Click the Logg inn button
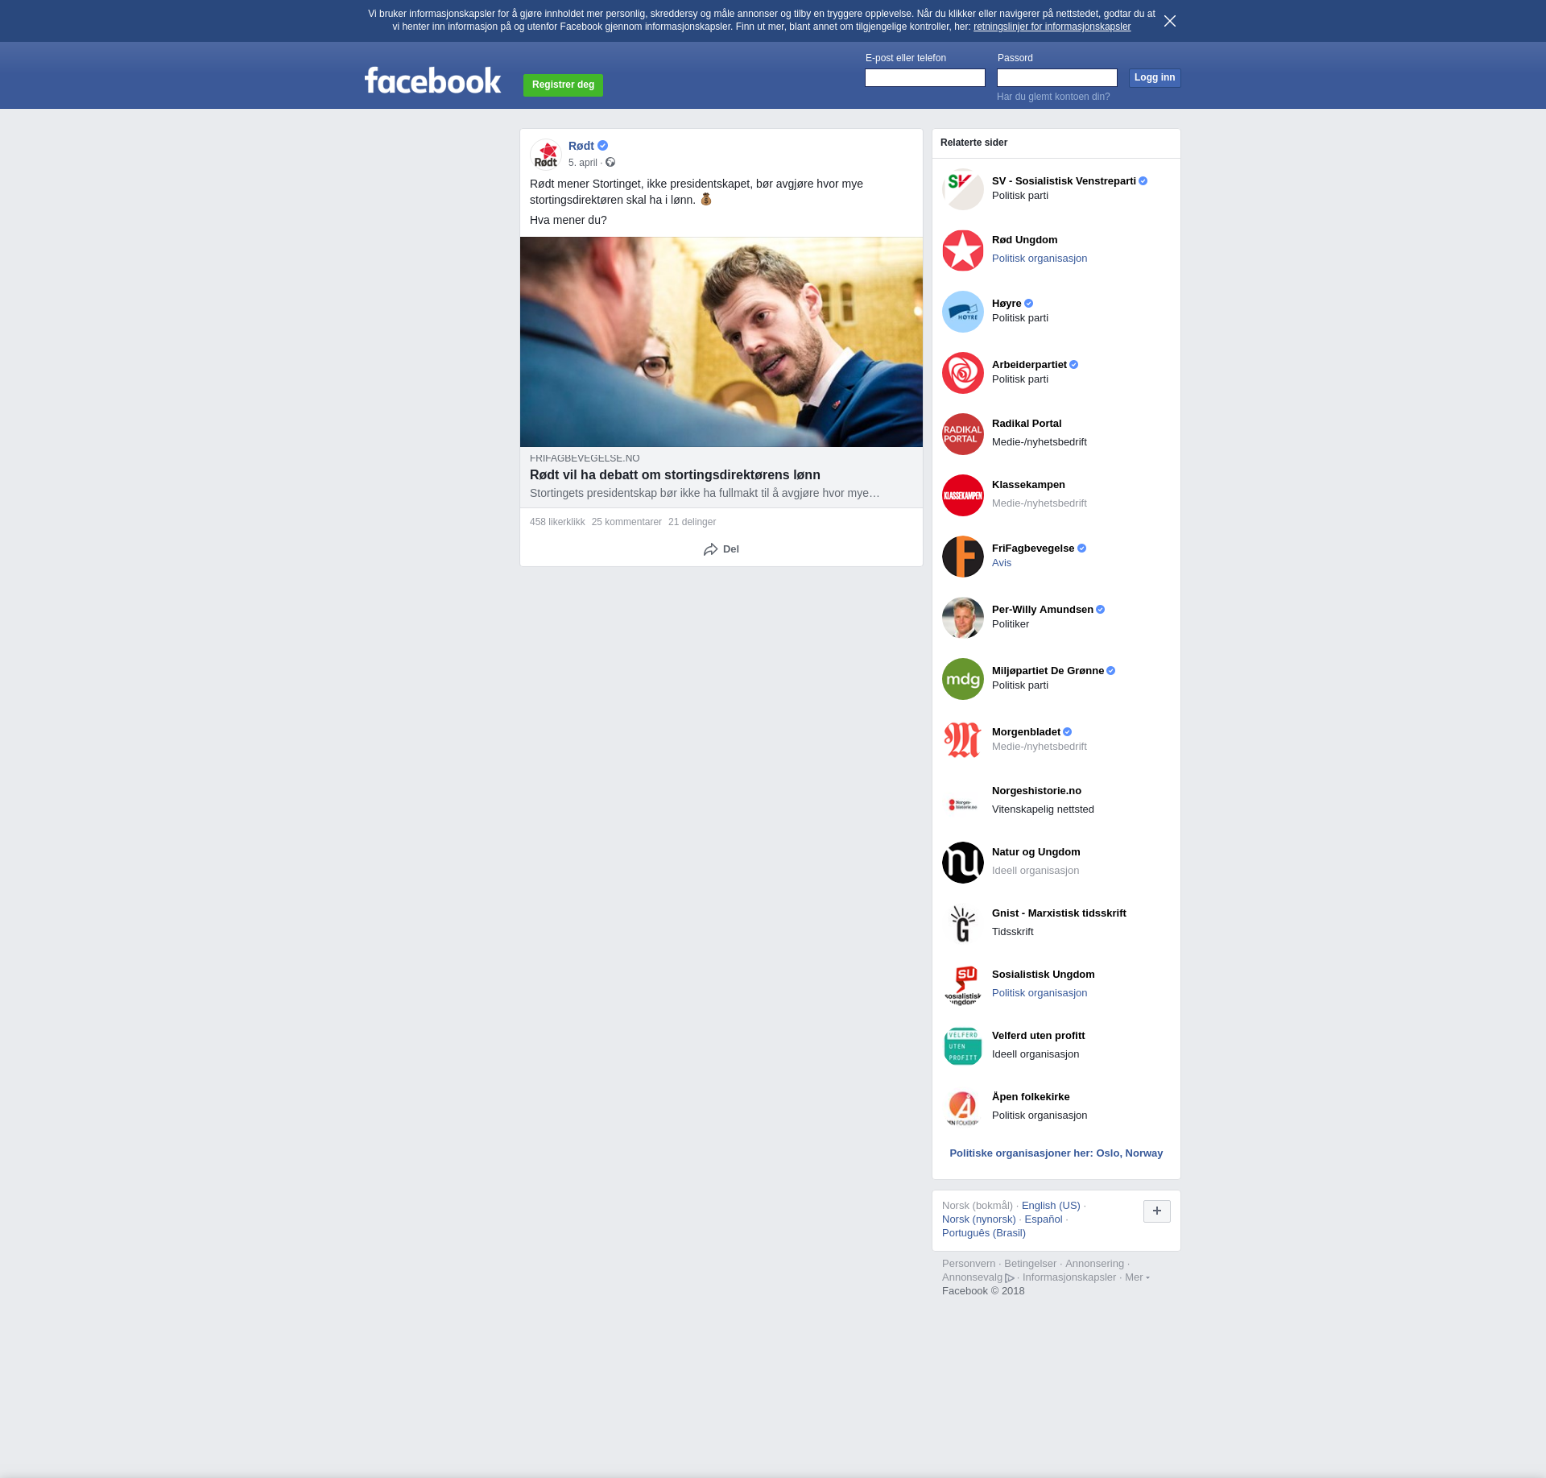The height and width of the screenshot is (1478, 1546). [1155, 77]
